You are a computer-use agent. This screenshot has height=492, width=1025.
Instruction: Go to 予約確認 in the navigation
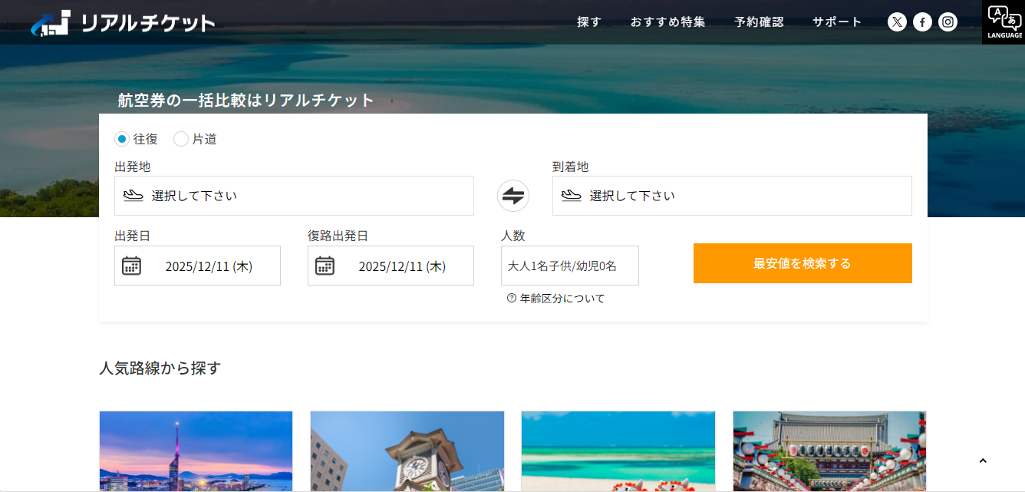[x=759, y=22]
